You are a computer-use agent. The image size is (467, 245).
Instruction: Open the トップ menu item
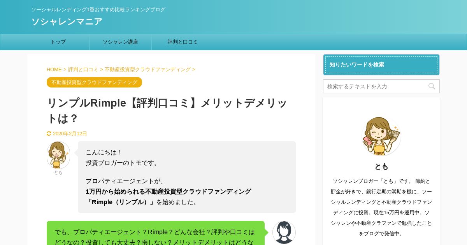pos(58,42)
